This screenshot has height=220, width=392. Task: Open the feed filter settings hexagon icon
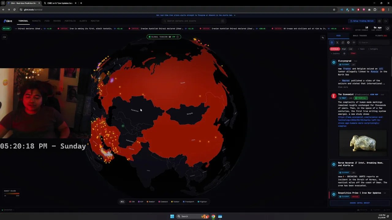click(344, 53)
